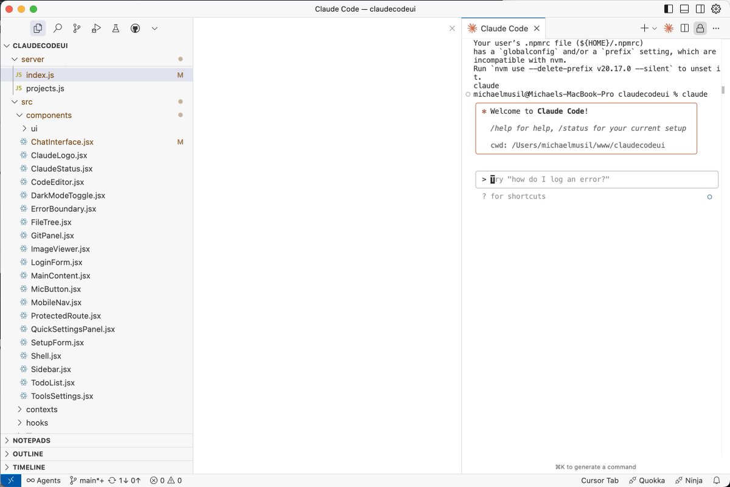Click the remote window icon in status bar

(x=10, y=480)
